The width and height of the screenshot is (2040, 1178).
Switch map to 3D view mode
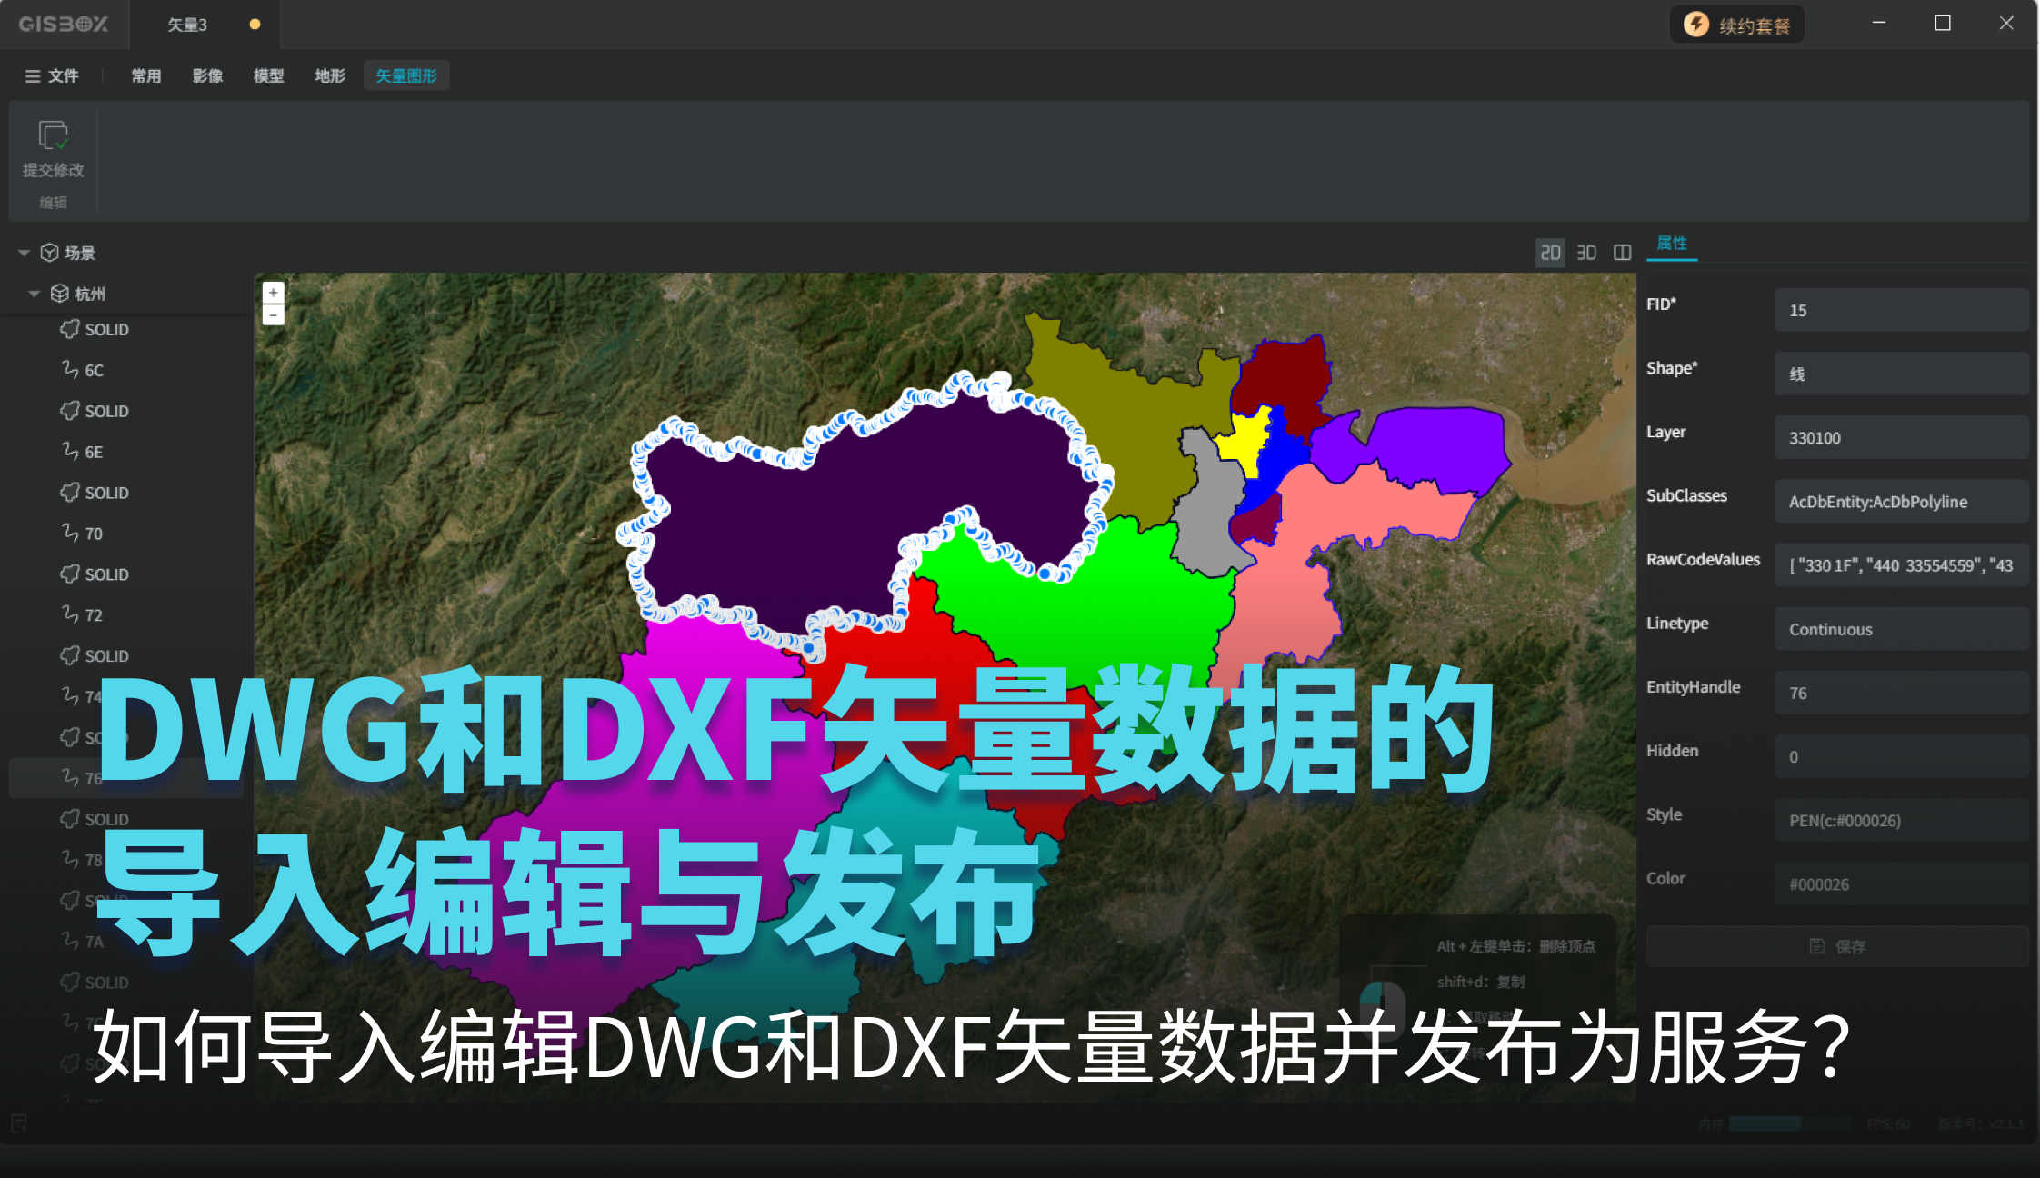(1586, 253)
